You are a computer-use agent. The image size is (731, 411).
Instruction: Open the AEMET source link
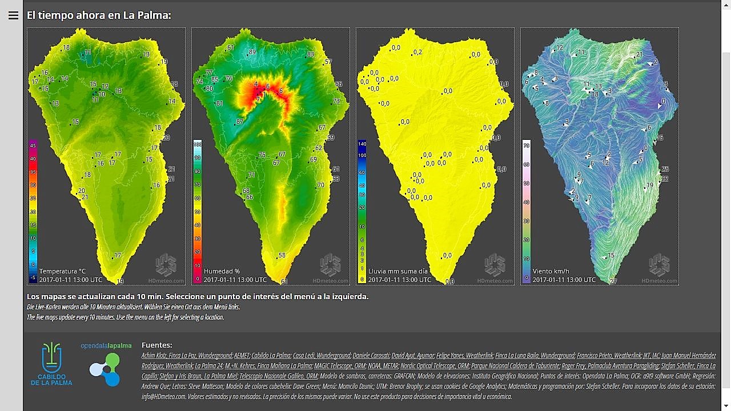(241, 356)
